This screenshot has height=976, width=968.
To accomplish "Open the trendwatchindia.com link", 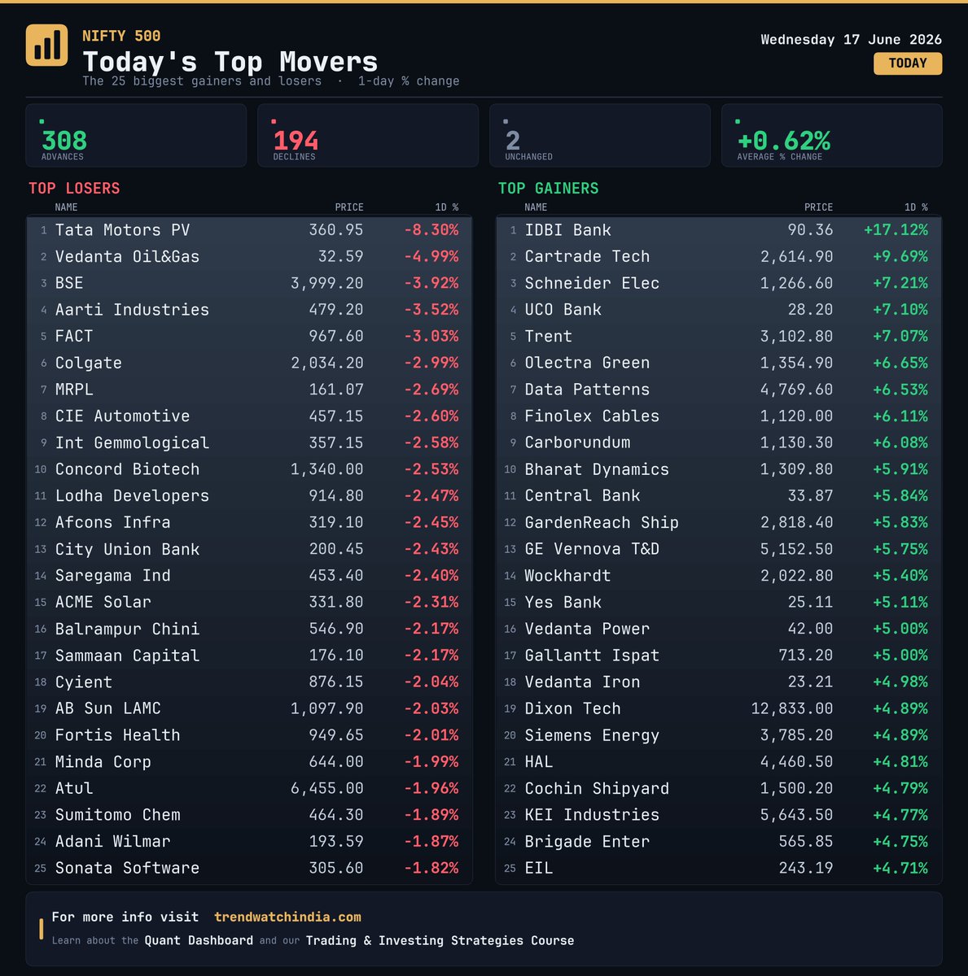I will (x=287, y=917).
